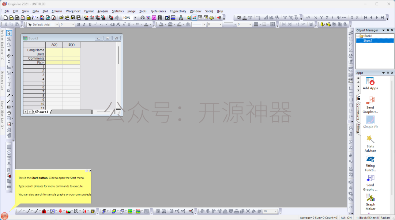Viewport: 395px width, 220px height.
Task: Open the Plot menu
Action: tap(45, 11)
